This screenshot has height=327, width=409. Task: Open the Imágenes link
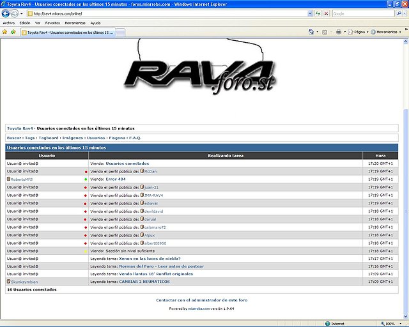(x=72, y=138)
